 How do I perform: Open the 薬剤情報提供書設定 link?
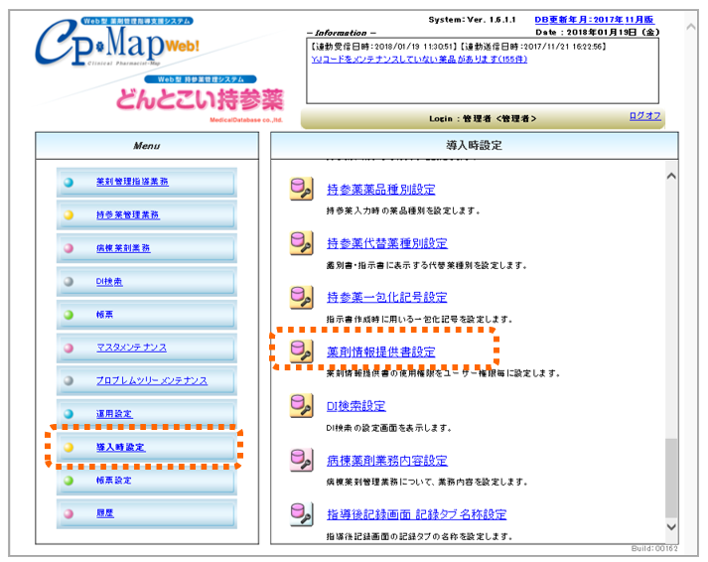[380, 351]
